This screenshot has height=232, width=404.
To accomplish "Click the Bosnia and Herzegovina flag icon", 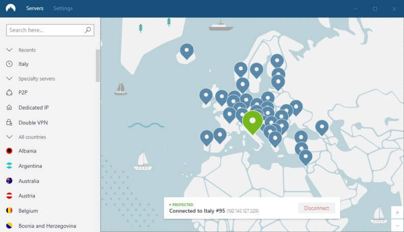I will 9,225.
